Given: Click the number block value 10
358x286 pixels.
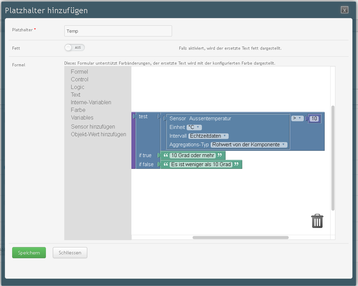Looking at the screenshot, I should click(314, 119).
